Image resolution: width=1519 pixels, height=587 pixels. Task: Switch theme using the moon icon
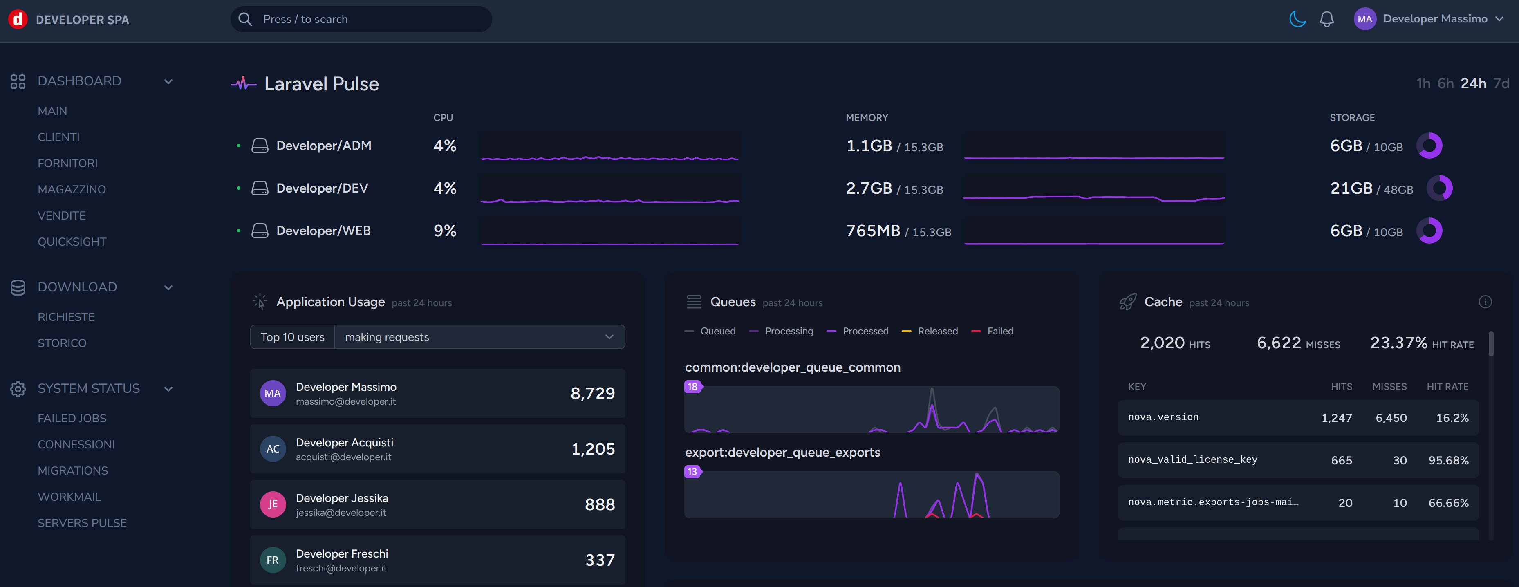coord(1297,18)
